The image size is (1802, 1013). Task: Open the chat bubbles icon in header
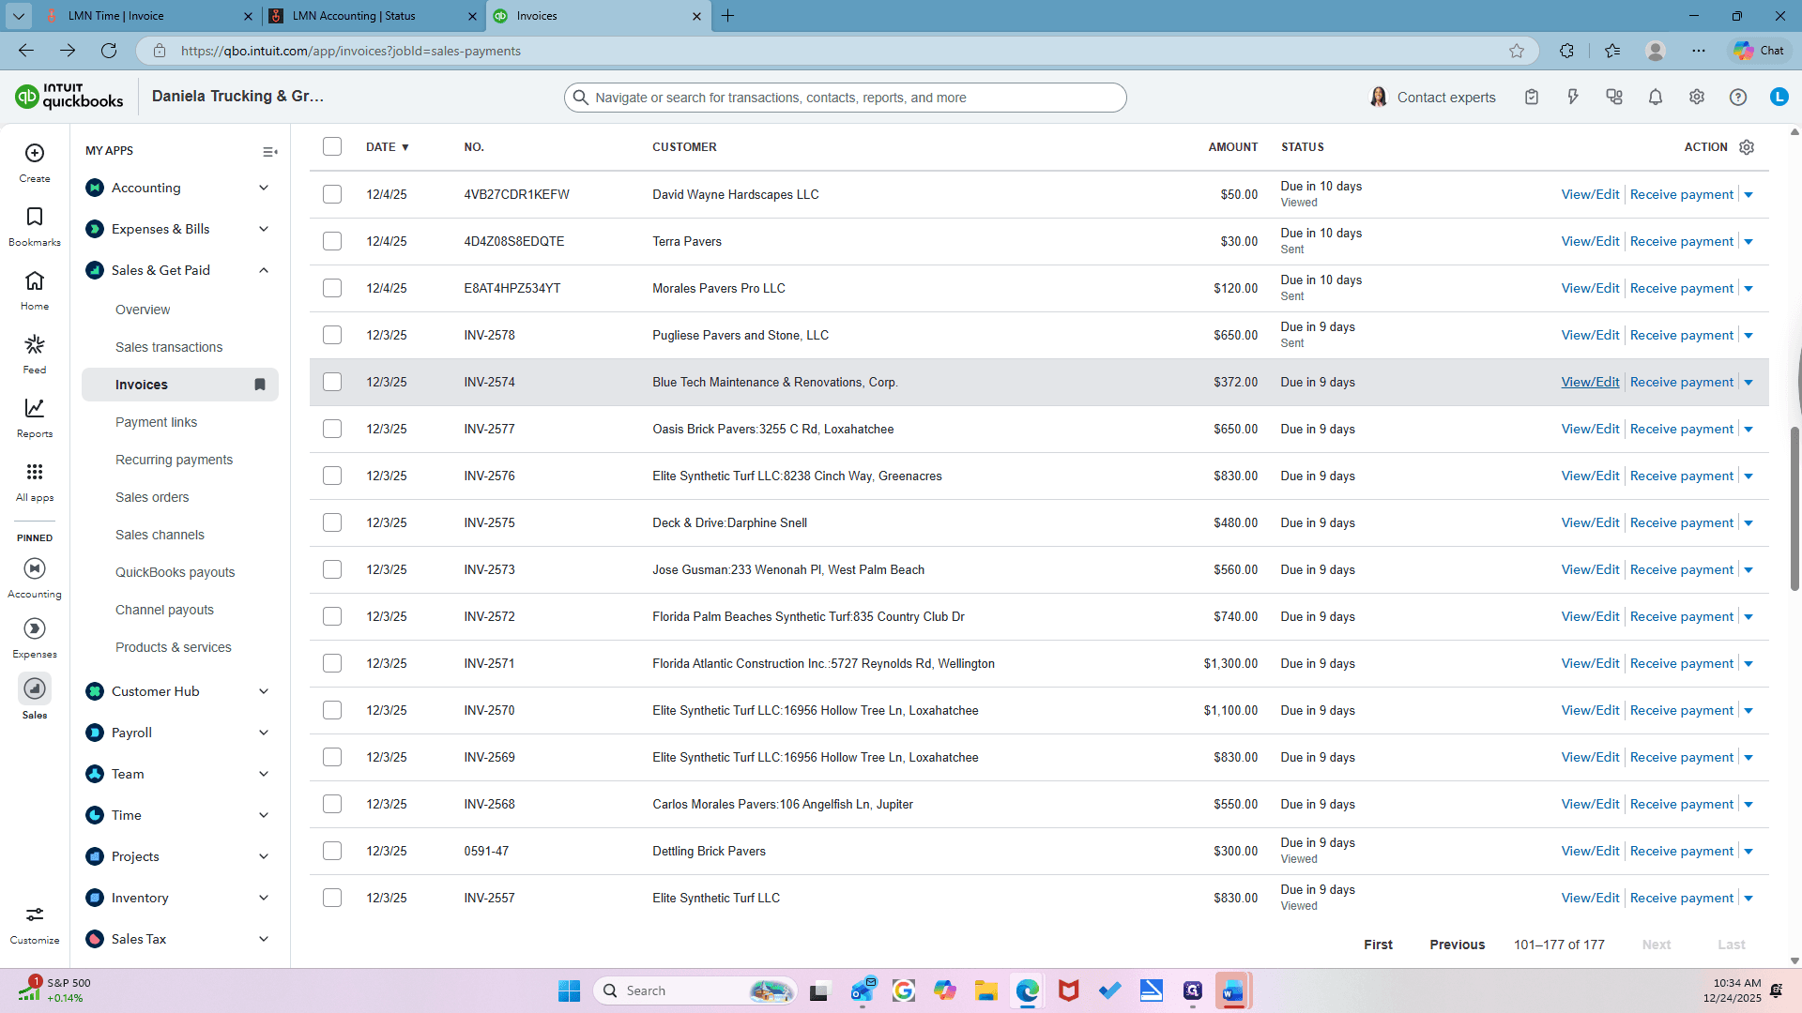coord(1614,97)
